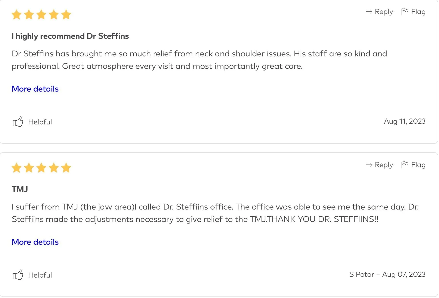Click the "S Potor – Aug 07, 2023" byline
The image size is (439, 298).
pyautogui.click(x=387, y=274)
